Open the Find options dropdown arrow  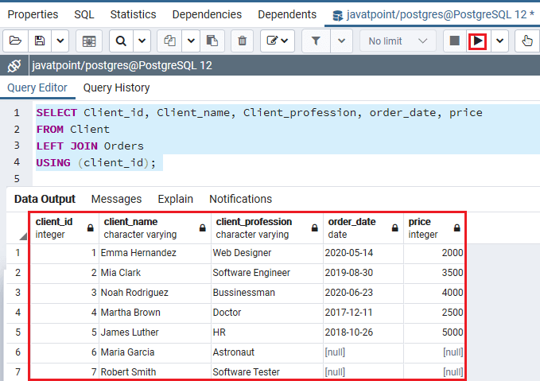click(142, 41)
